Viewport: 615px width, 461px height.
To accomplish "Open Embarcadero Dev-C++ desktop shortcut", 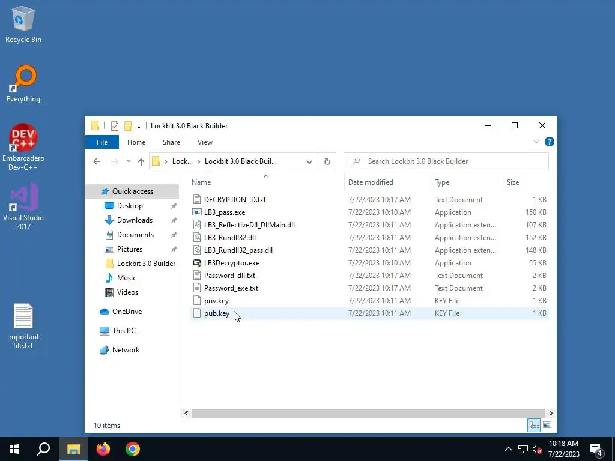I will coord(23,147).
